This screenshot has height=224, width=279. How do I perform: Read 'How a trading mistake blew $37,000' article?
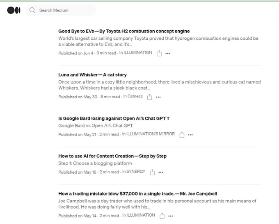click(x=137, y=194)
